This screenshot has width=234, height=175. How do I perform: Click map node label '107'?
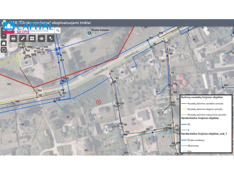coord(173,102)
